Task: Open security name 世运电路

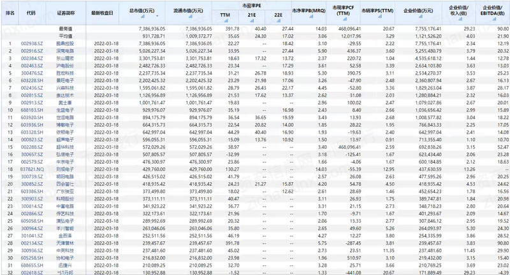Action: 65,118
